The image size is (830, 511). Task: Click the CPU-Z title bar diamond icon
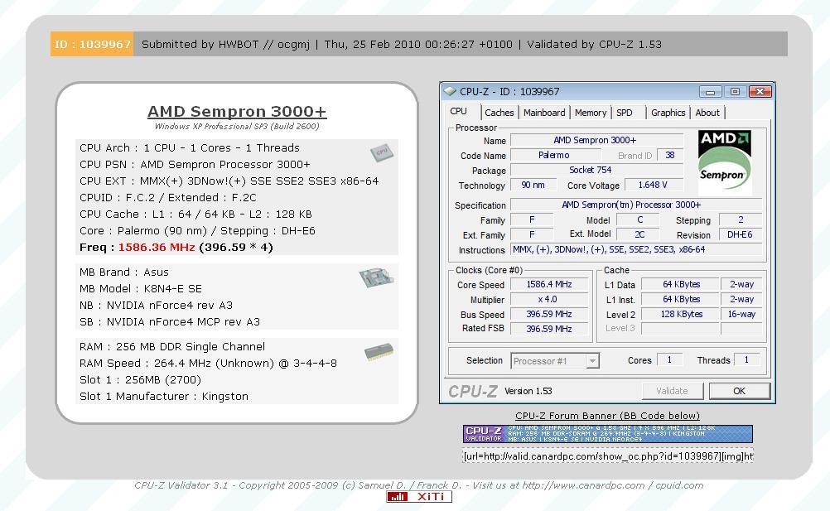pos(450,91)
